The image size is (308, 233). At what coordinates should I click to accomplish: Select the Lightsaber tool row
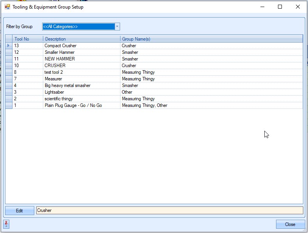pyautogui.click(x=55, y=92)
